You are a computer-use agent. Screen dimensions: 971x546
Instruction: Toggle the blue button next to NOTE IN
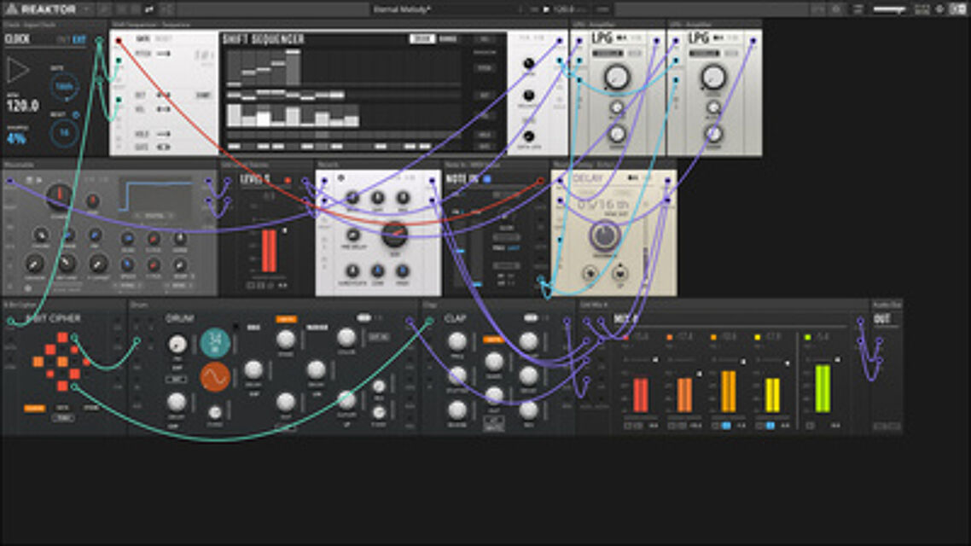[x=487, y=179]
